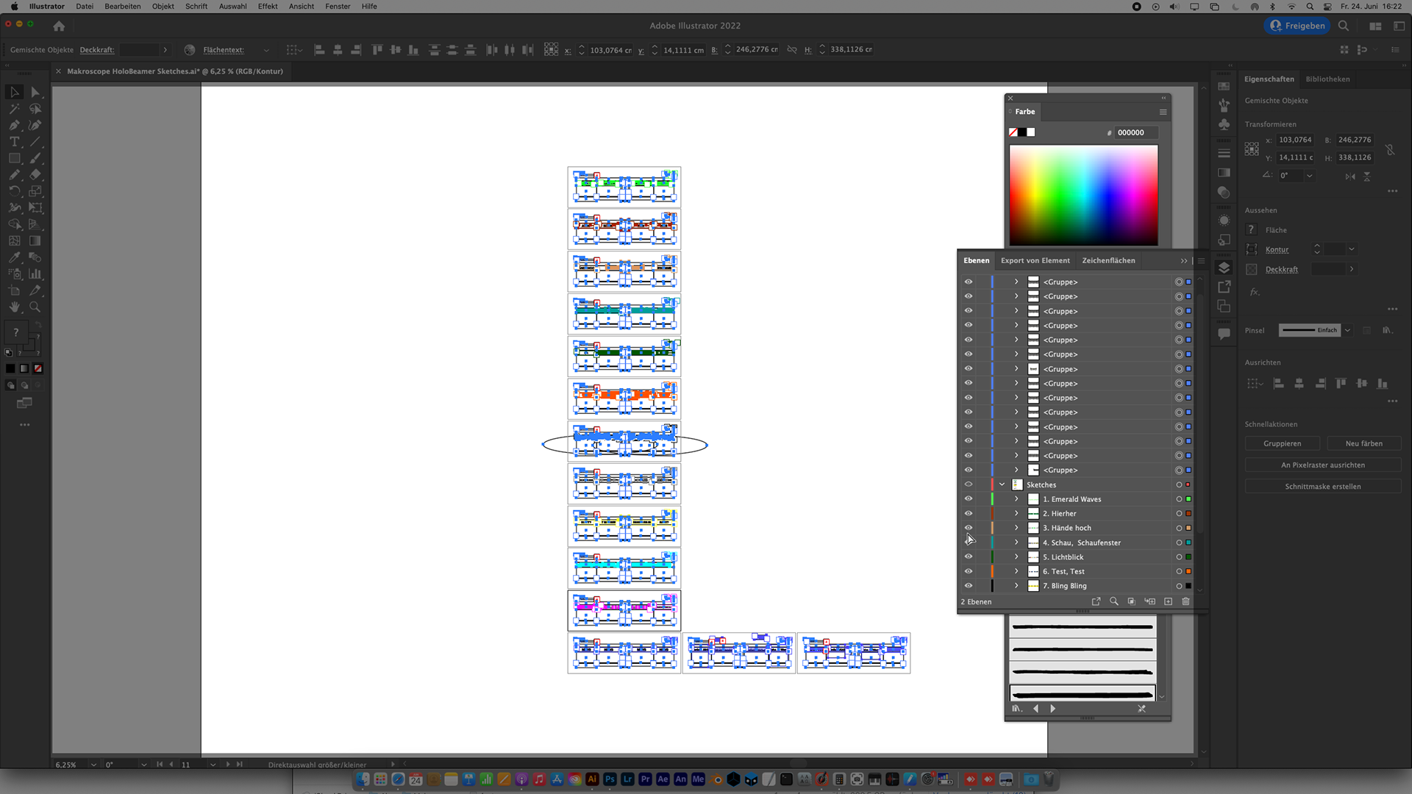1412x794 pixels.
Task: Click the trash icon in Ebenen panel
Action: click(1185, 601)
